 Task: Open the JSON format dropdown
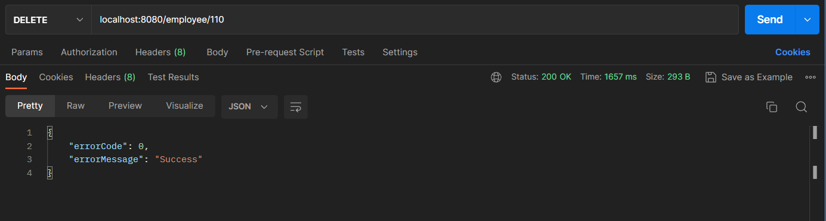(249, 106)
